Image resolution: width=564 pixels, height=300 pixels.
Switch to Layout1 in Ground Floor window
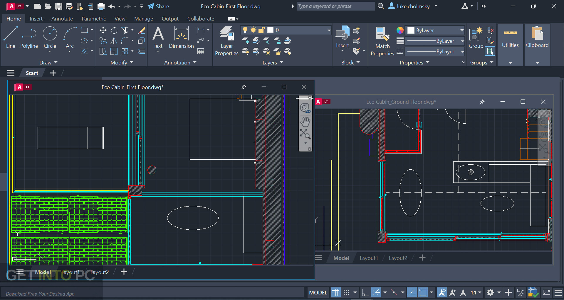pyautogui.click(x=369, y=258)
